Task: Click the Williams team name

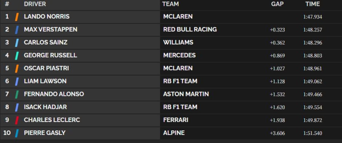Action: pyautogui.click(x=178, y=43)
